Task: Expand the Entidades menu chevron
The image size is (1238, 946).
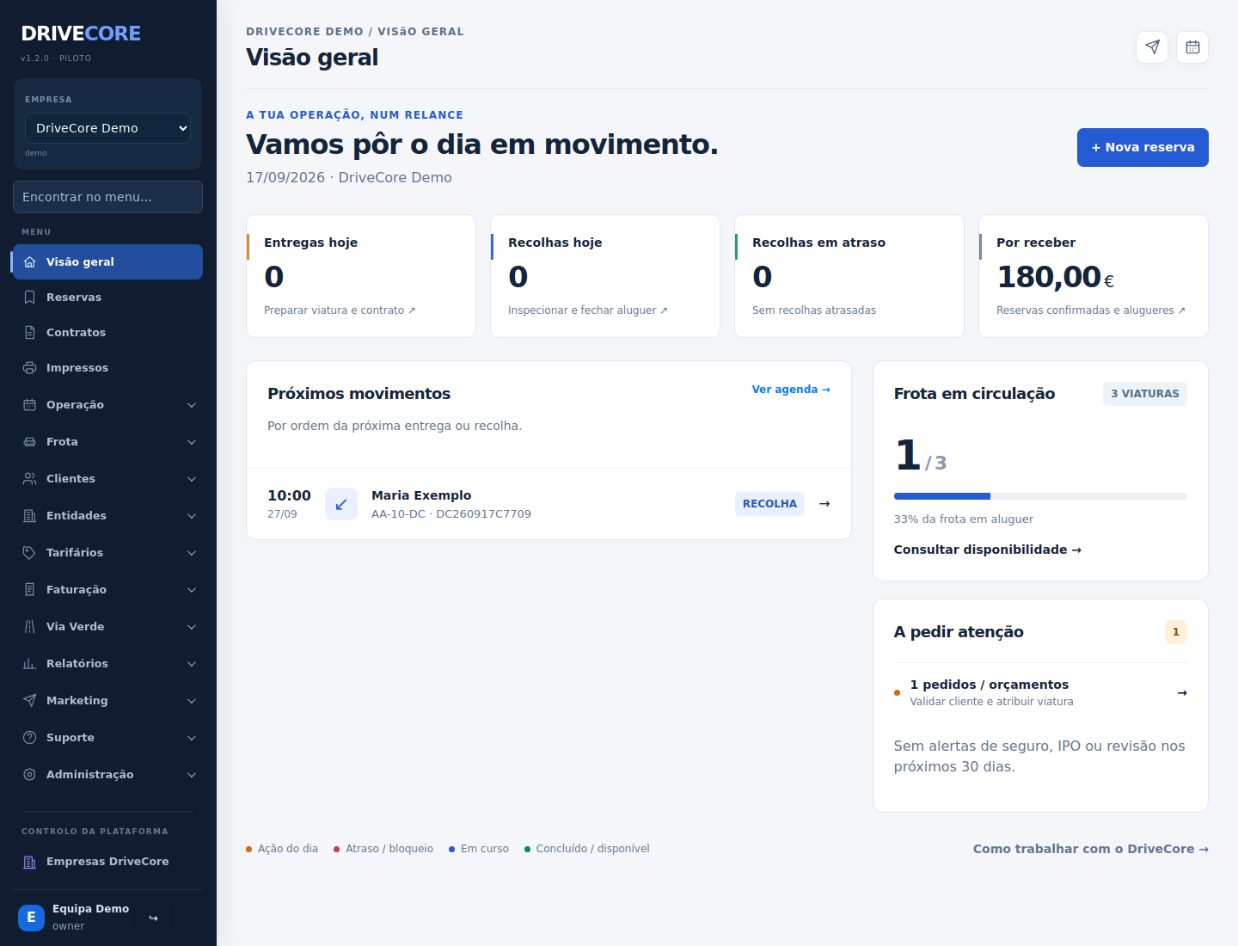Action: pyautogui.click(x=192, y=516)
